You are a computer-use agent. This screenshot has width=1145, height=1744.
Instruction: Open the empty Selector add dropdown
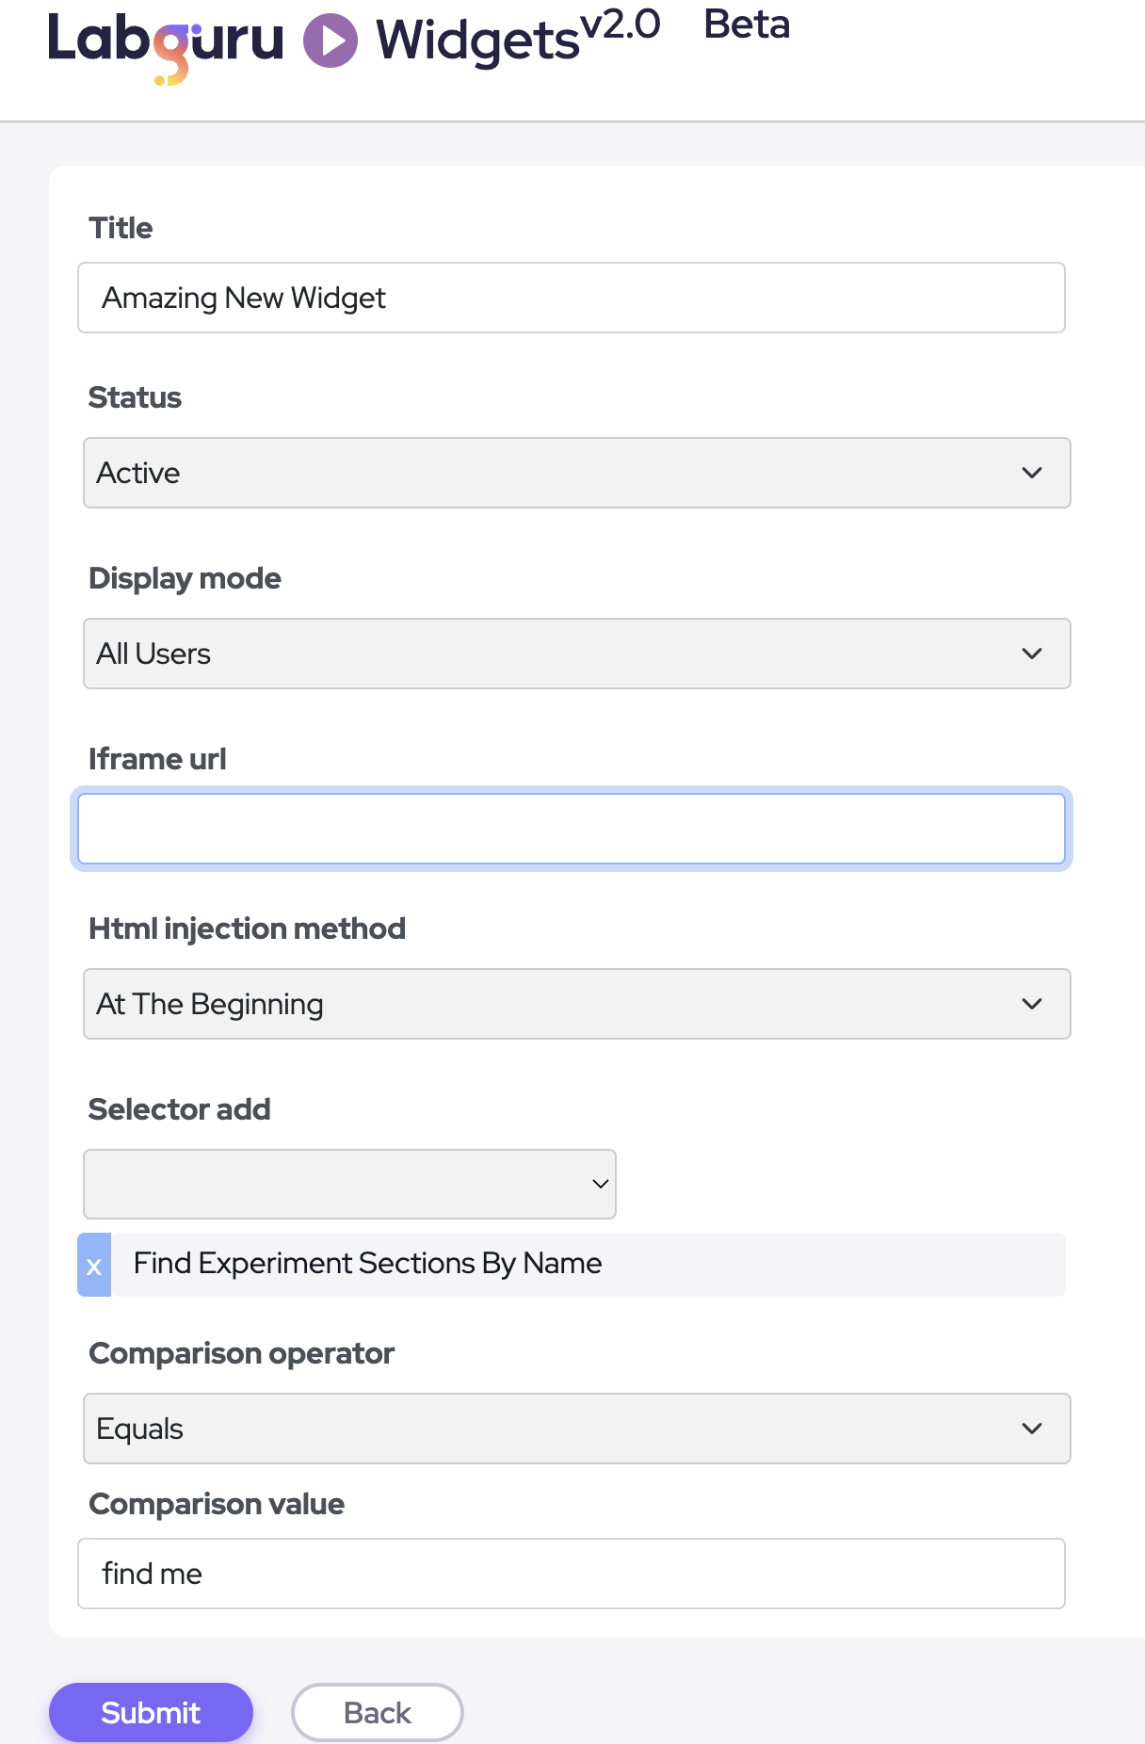pos(349,1184)
